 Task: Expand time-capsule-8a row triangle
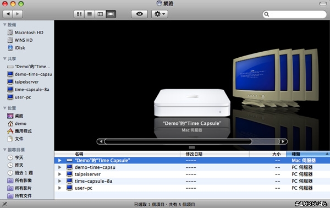60,181
